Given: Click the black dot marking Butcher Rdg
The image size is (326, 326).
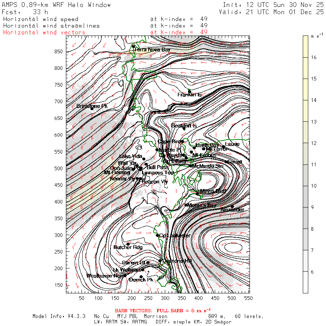Looking at the screenshot, I should (x=128, y=244).
